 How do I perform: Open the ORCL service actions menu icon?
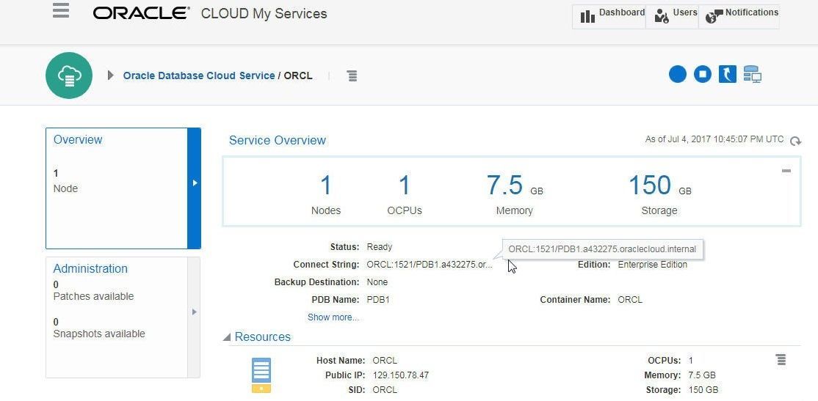[352, 76]
